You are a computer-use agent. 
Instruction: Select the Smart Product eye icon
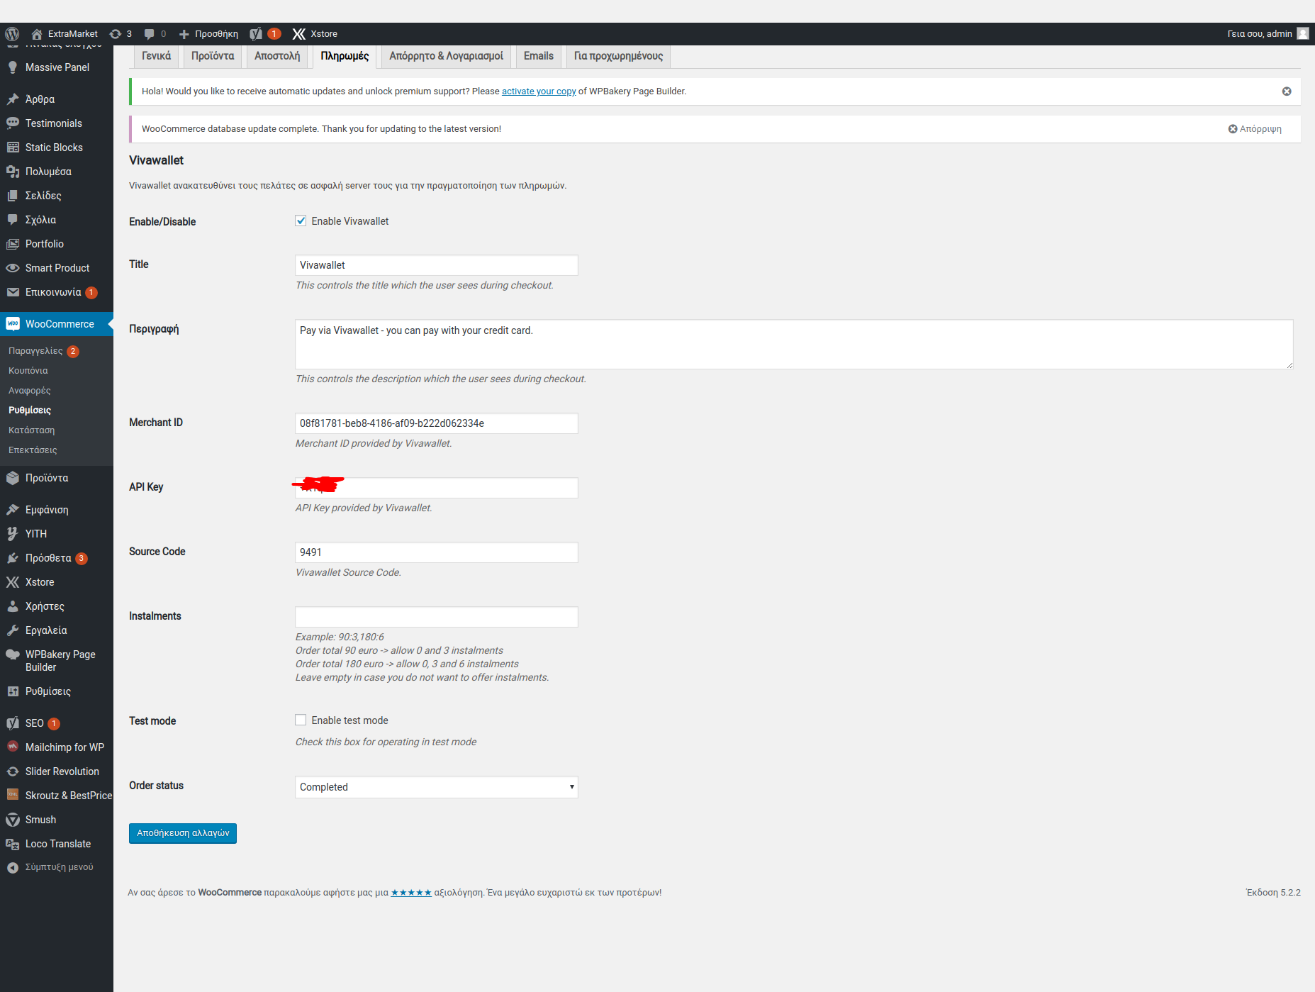(13, 268)
